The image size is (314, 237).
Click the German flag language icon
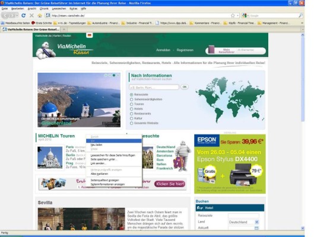coord(89,35)
